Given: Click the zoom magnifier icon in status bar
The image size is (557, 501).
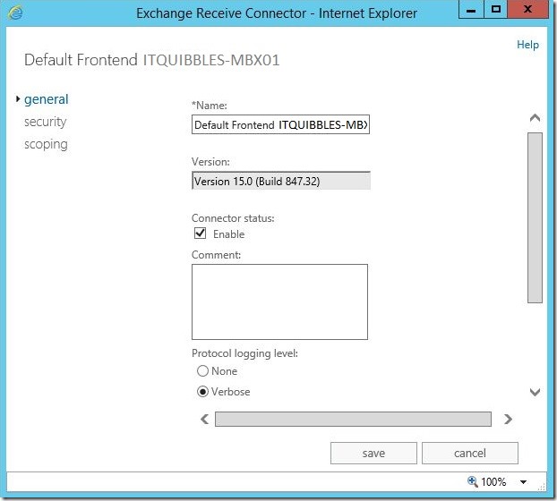Looking at the screenshot, I should pyautogui.click(x=473, y=481).
